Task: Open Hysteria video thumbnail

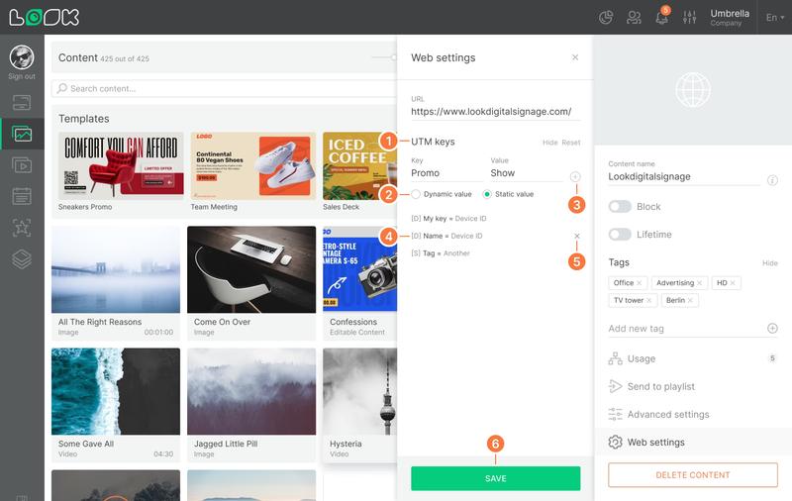Action: (x=359, y=391)
